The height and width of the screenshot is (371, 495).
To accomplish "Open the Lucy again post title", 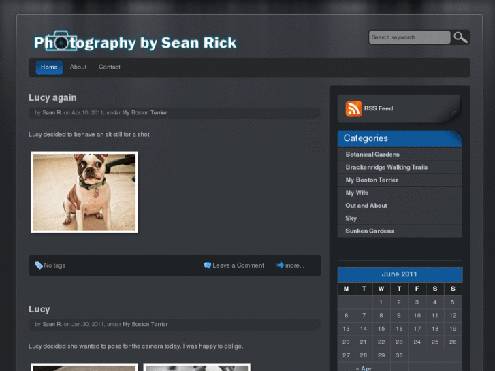I will [x=52, y=97].
